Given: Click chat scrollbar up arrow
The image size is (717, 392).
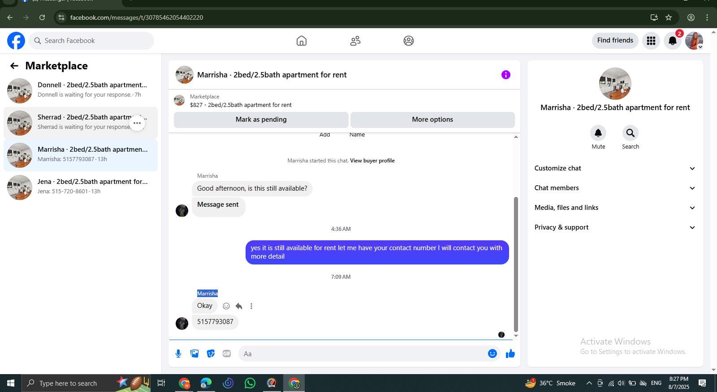Looking at the screenshot, I should point(516,136).
